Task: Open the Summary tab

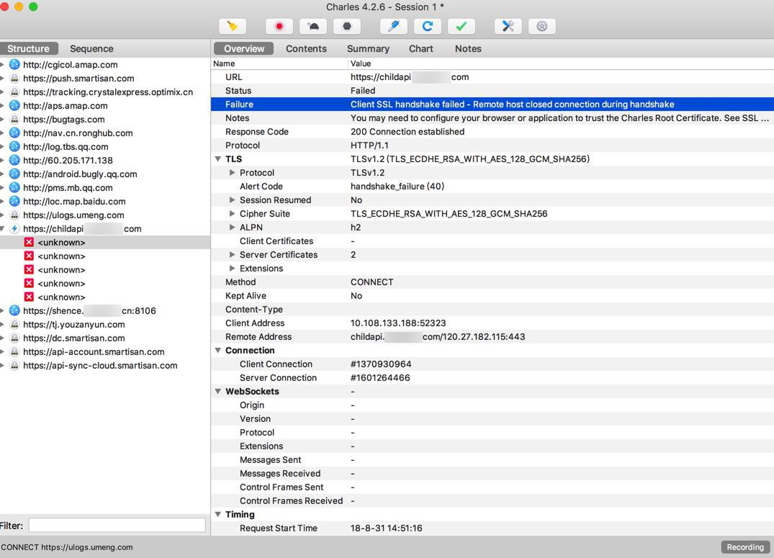Action: 368,48
